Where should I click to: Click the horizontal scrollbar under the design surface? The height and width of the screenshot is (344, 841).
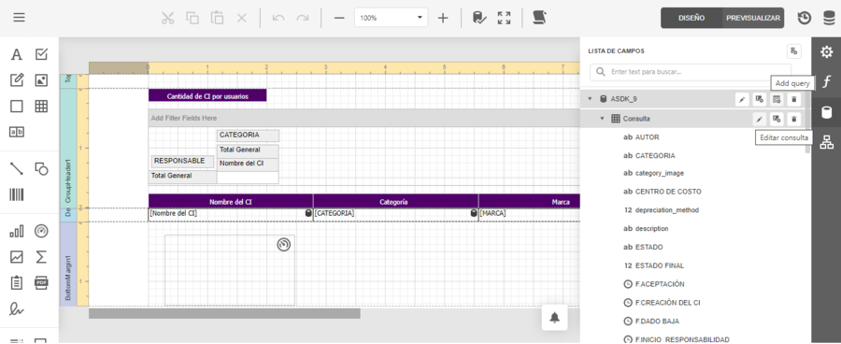(224, 313)
